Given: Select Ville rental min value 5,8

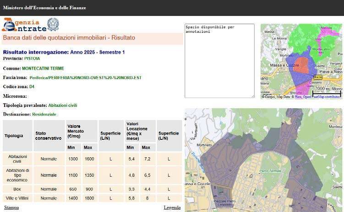Looking at the screenshot, I should coord(131,198).
